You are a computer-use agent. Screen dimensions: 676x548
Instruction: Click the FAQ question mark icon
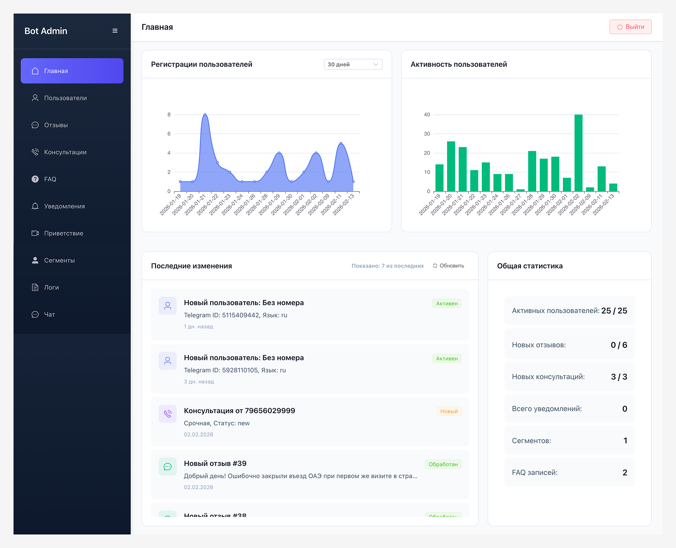click(x=35, y=179)
